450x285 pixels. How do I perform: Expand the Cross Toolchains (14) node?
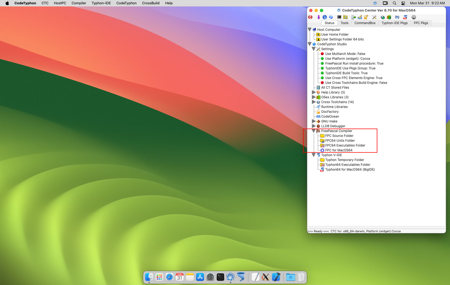point(314,102)
